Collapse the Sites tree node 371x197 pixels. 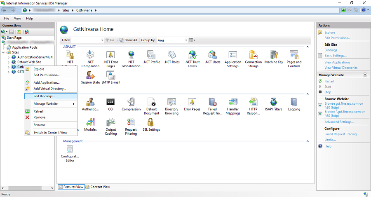3,52
